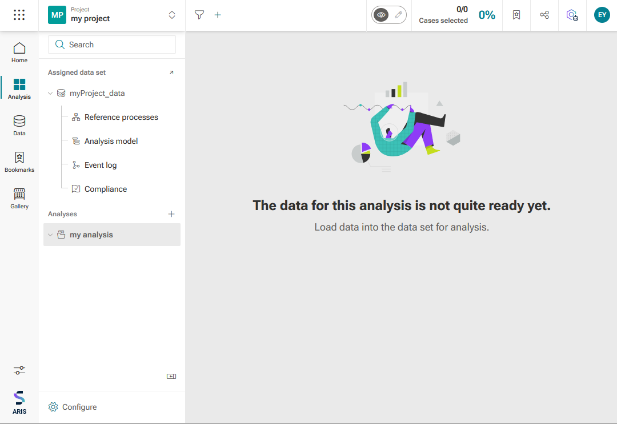Image resolution: width=617 pixels, height=424 pixels.
Task: Open Bookmarks in sidebar
Action: (19, 162)
